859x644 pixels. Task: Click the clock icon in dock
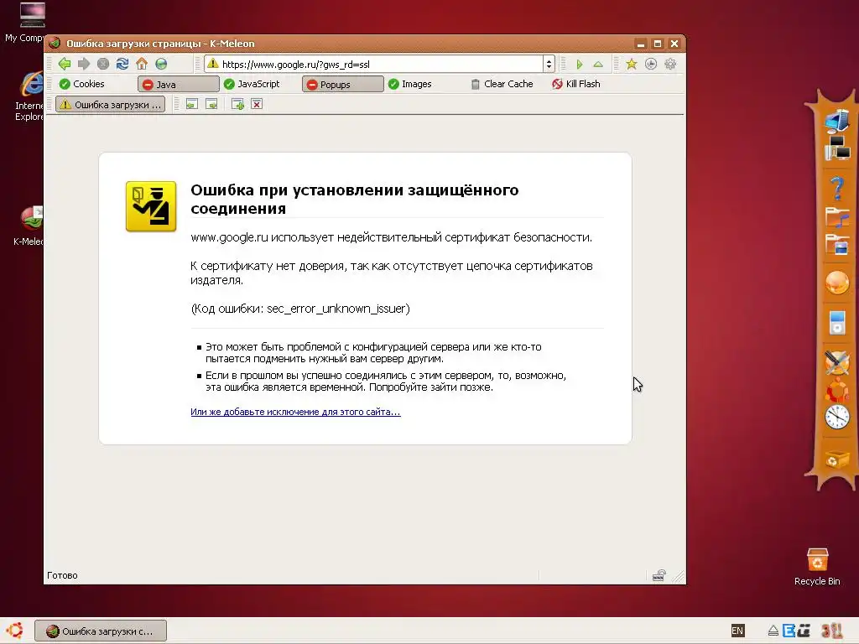pos(837,417)
